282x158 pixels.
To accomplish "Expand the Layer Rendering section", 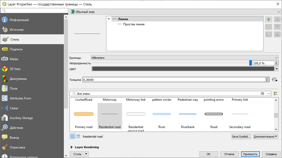I will pyautogui.click(x=72, y=147).
